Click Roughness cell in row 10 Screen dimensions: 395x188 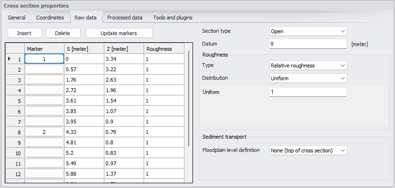click(x=164, y=153)
